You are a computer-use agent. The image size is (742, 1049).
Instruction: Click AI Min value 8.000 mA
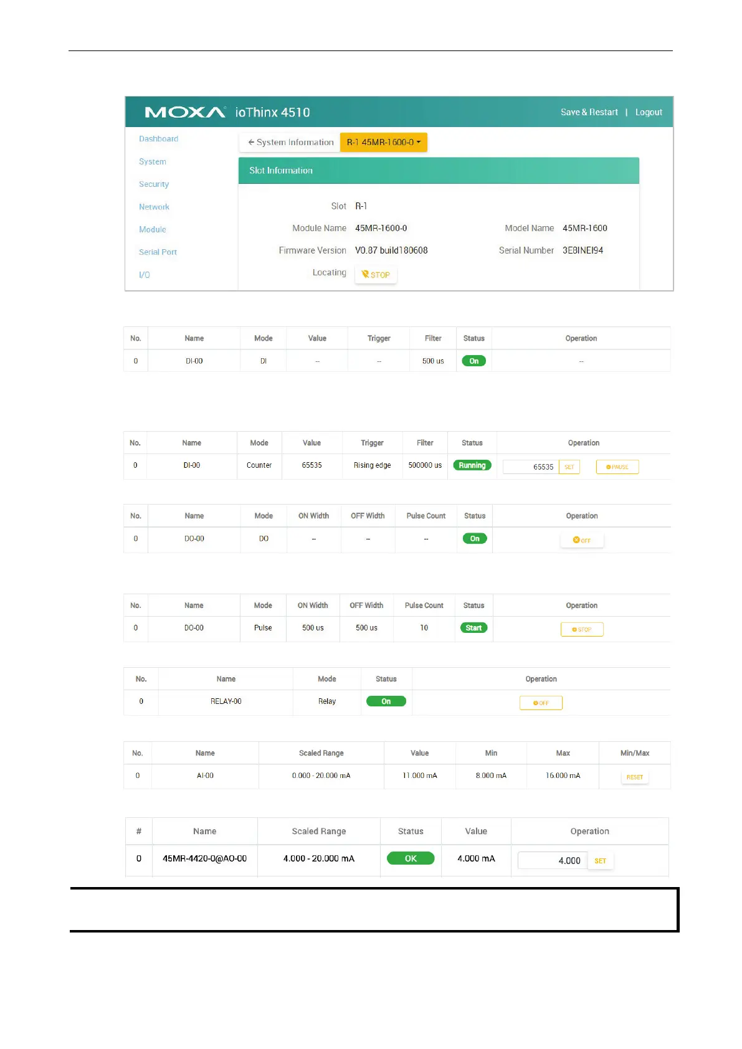[491, 776]
